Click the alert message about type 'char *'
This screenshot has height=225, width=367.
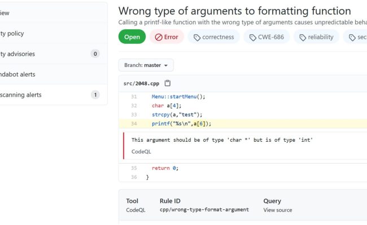point(222,140)
